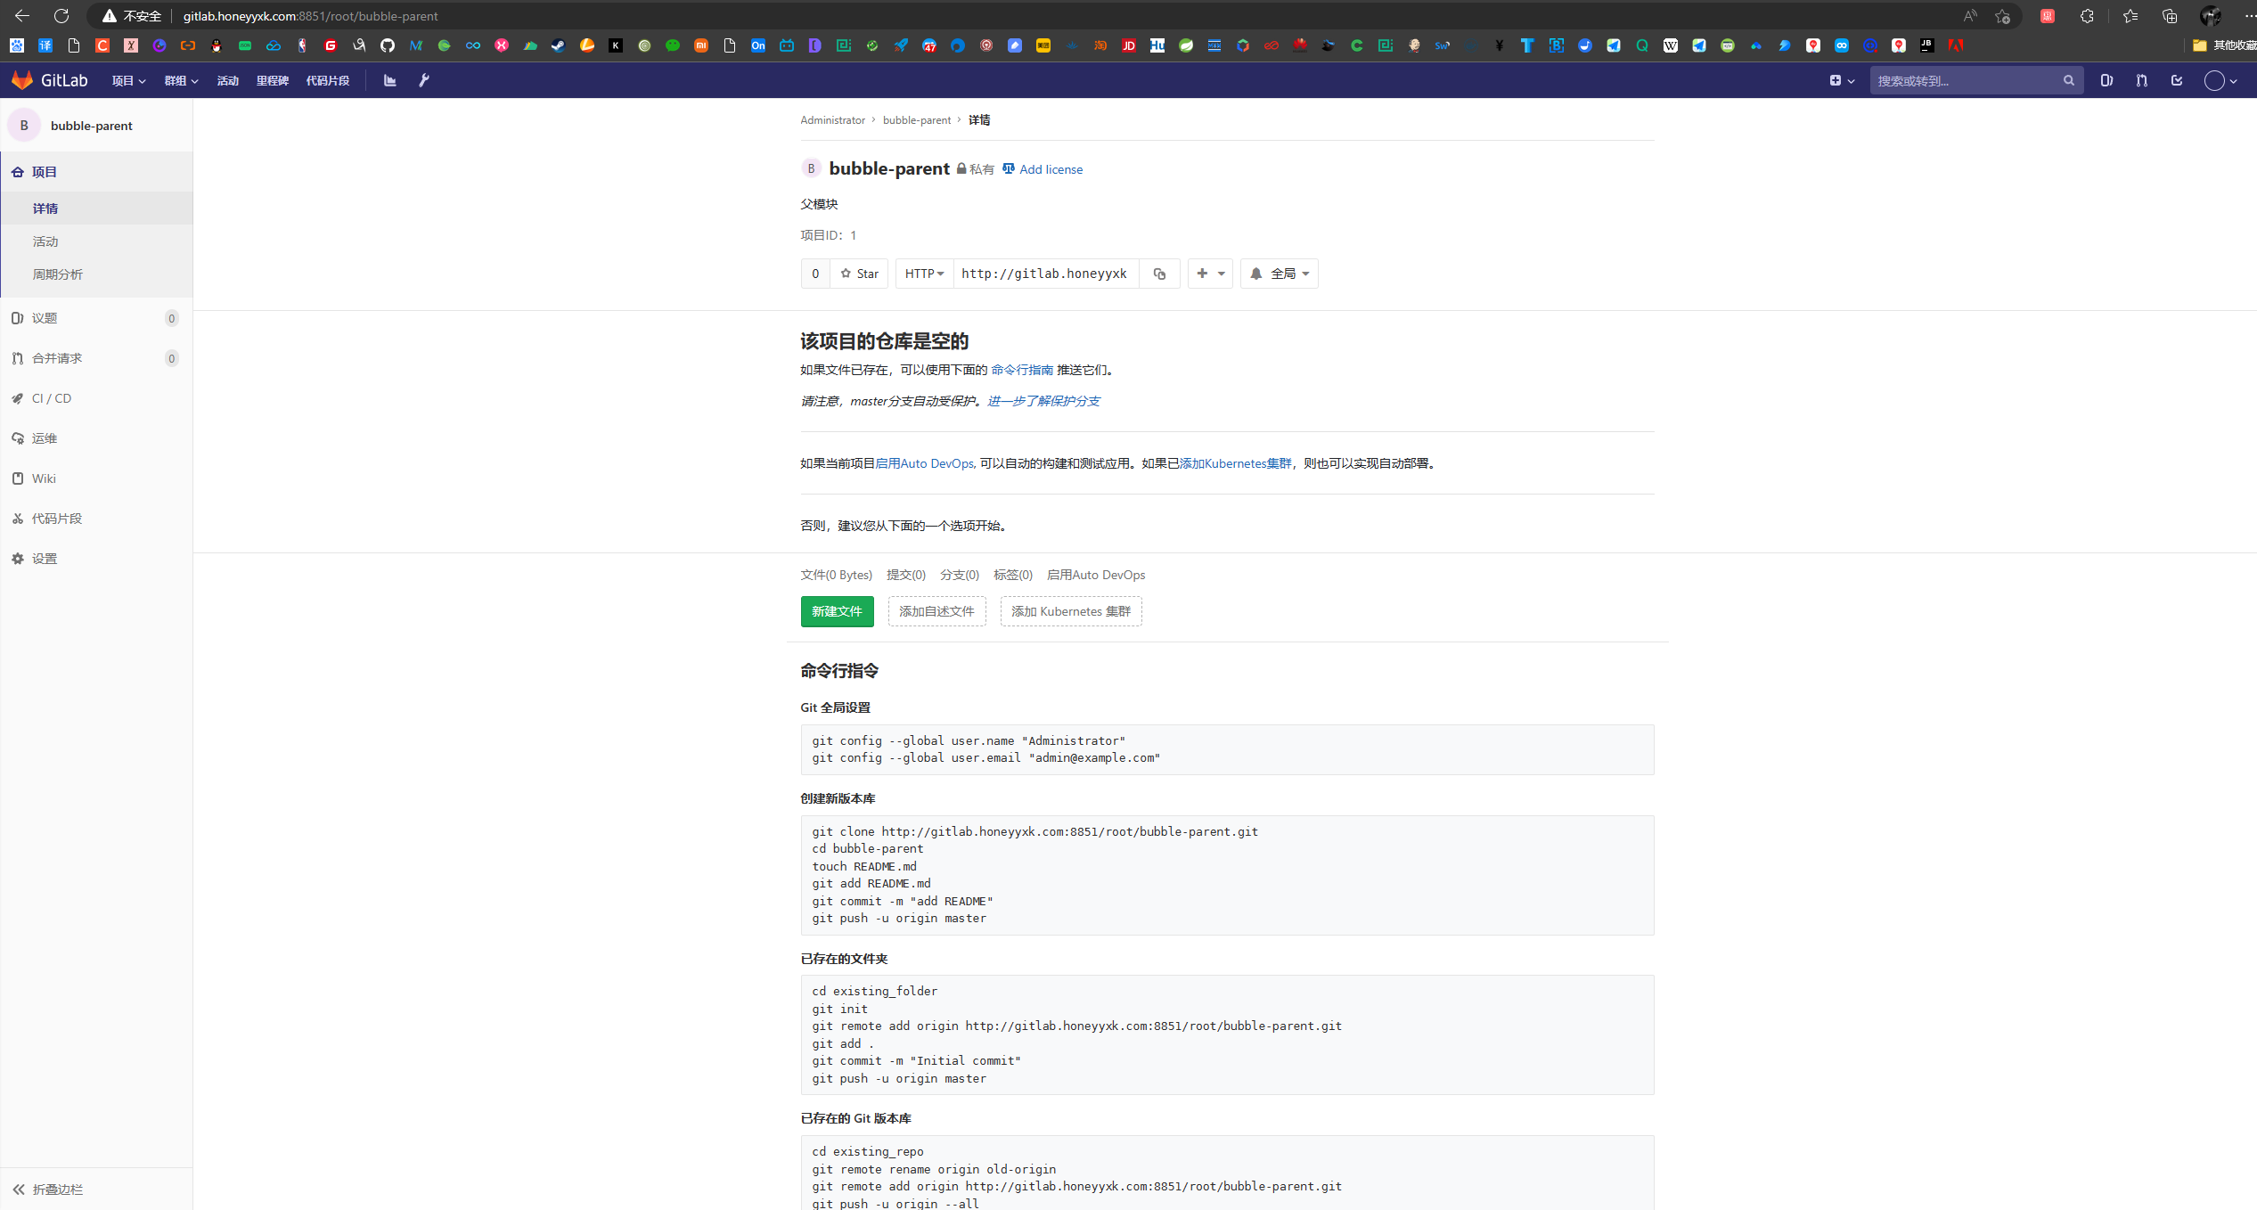2257x1210 pixels.
Task: Click the green 新建文件 button
Action: pyautogui.click(x=837, y=611)
